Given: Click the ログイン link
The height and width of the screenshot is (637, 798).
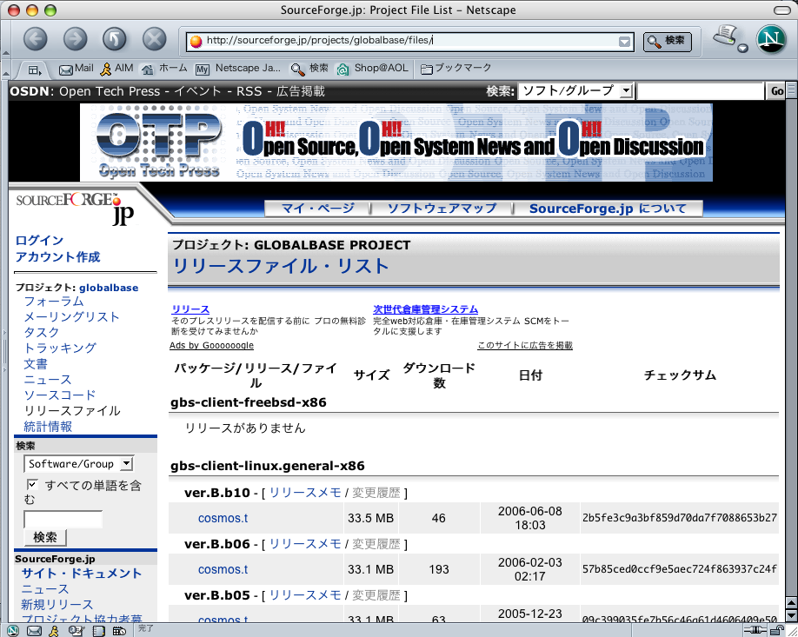Looking at the screenshot, I should click(x=40, y=241).
